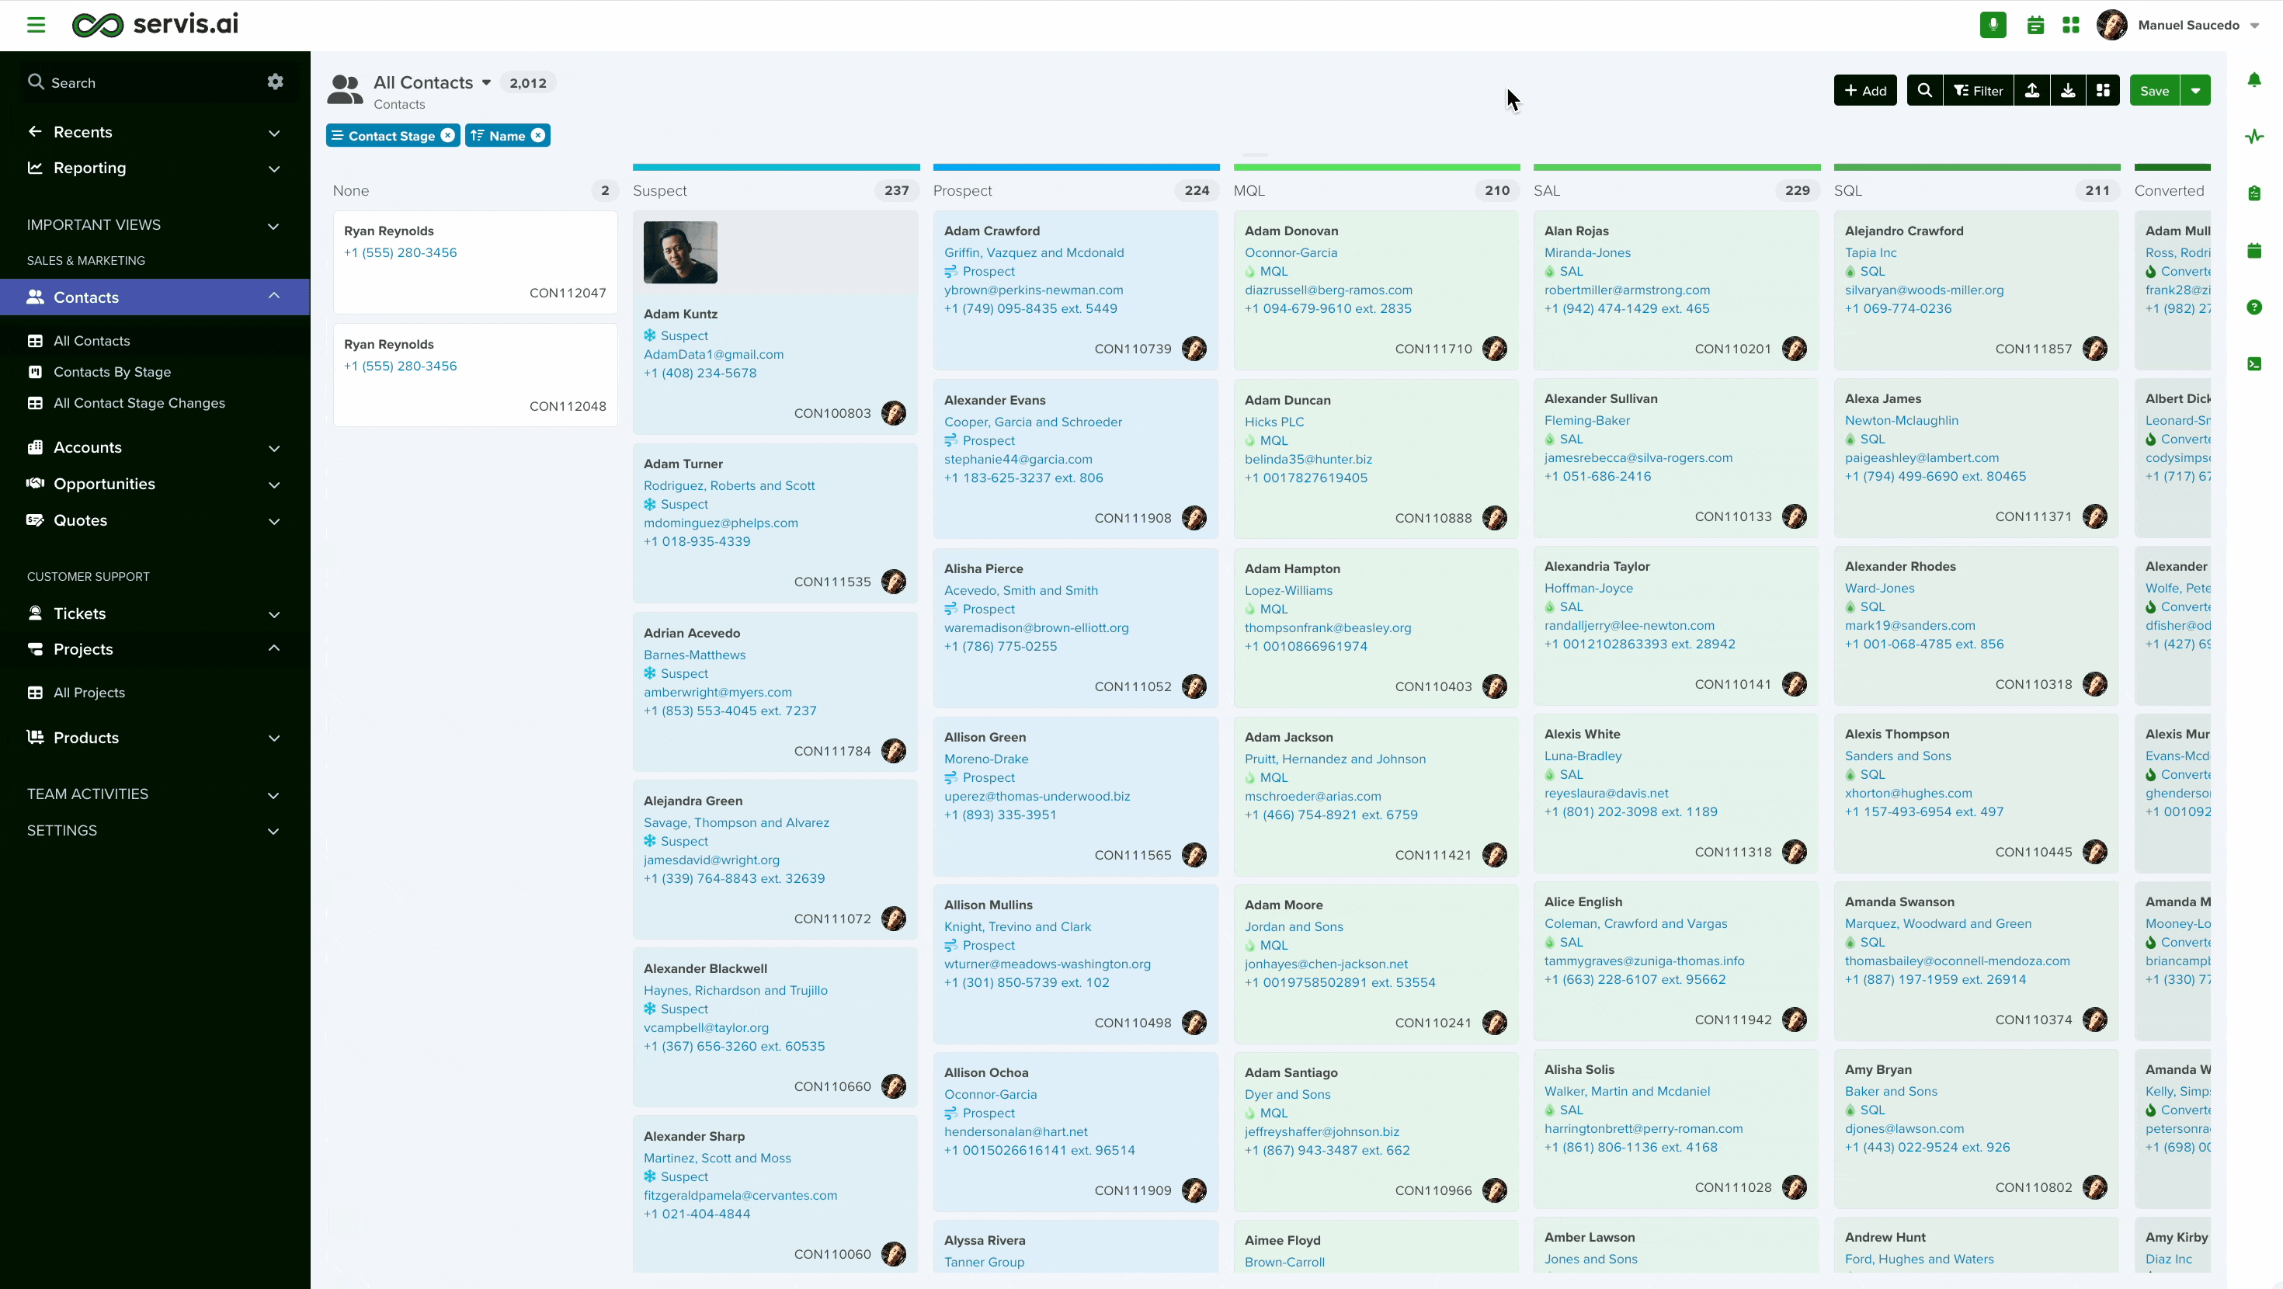Click owner avatar on Alan Rojas card

tap(1795, 349)
